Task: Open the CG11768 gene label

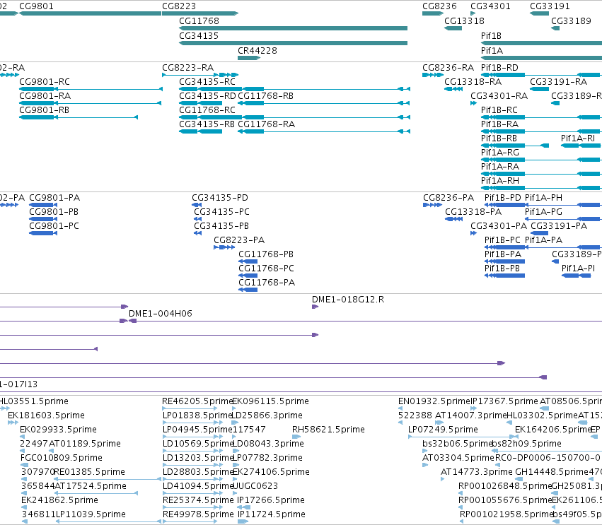Action: 199,21
